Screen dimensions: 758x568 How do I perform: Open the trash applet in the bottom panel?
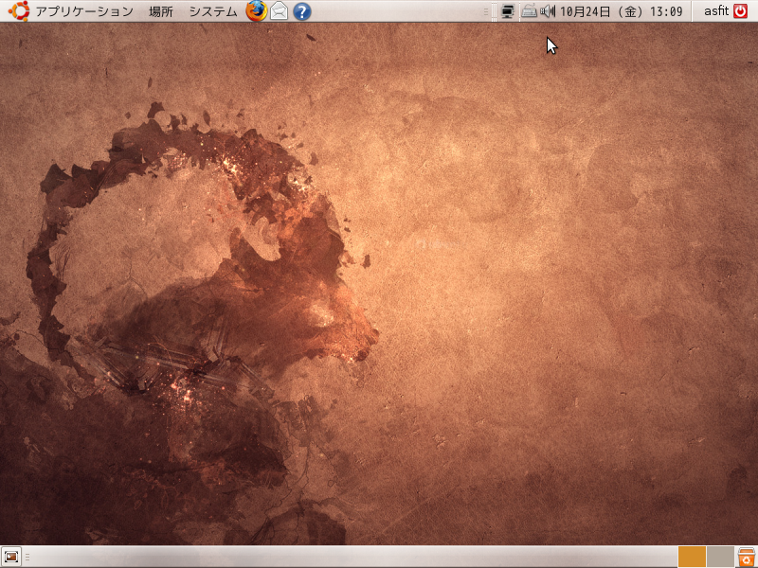(747, 557)
